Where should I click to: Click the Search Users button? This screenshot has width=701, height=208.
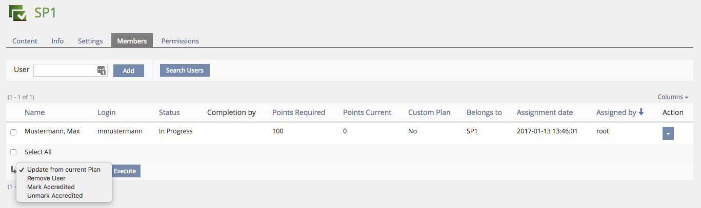pyautogui.click(x=185, y=71)
